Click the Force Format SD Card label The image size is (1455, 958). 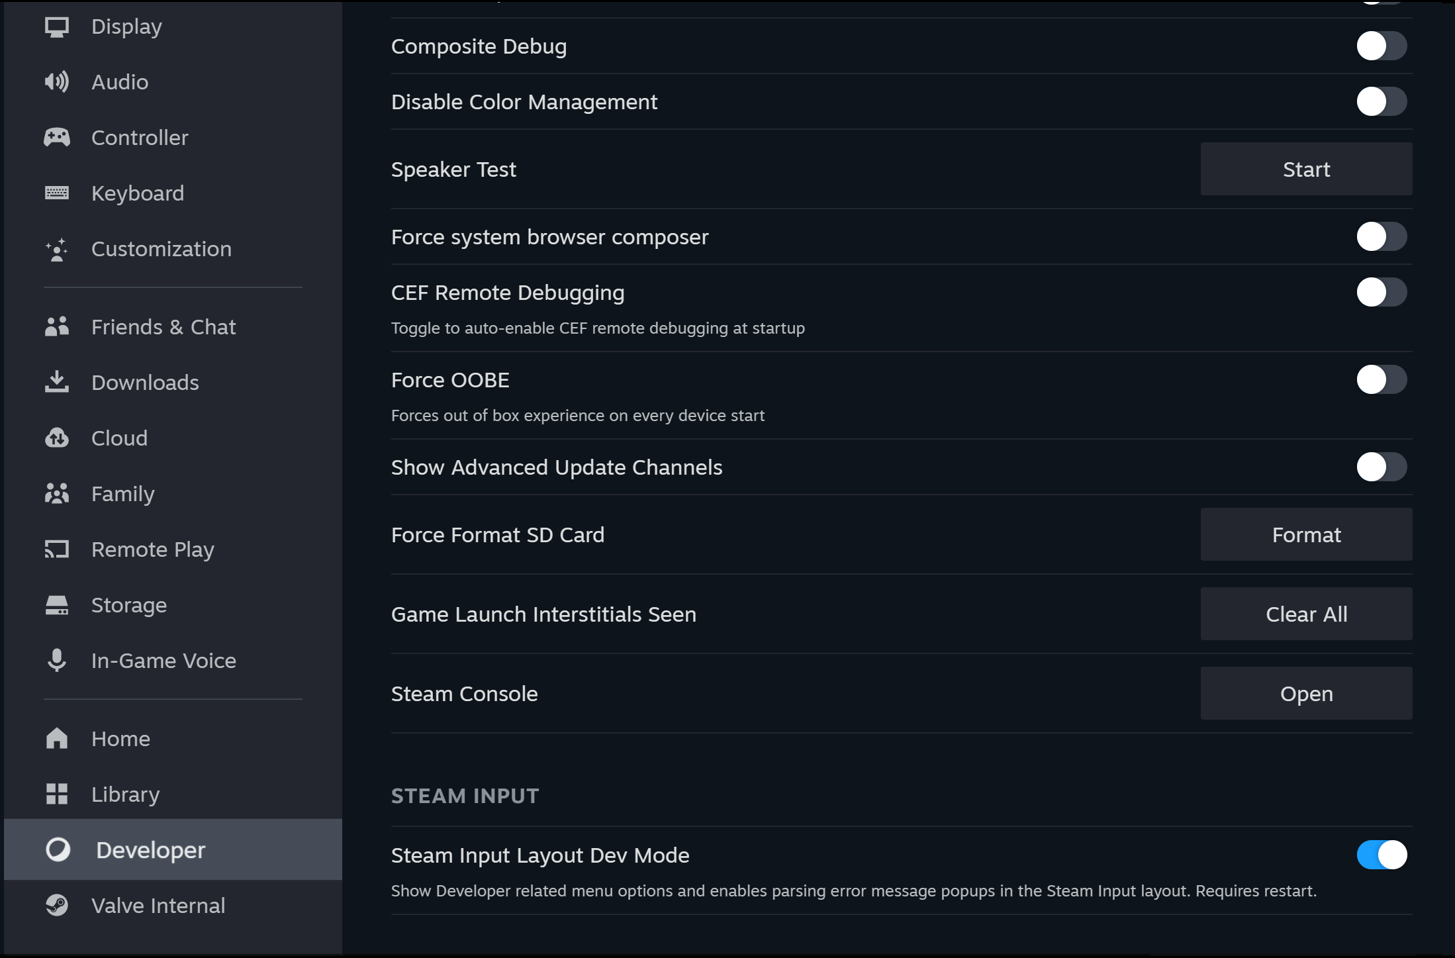click(498, 535)
